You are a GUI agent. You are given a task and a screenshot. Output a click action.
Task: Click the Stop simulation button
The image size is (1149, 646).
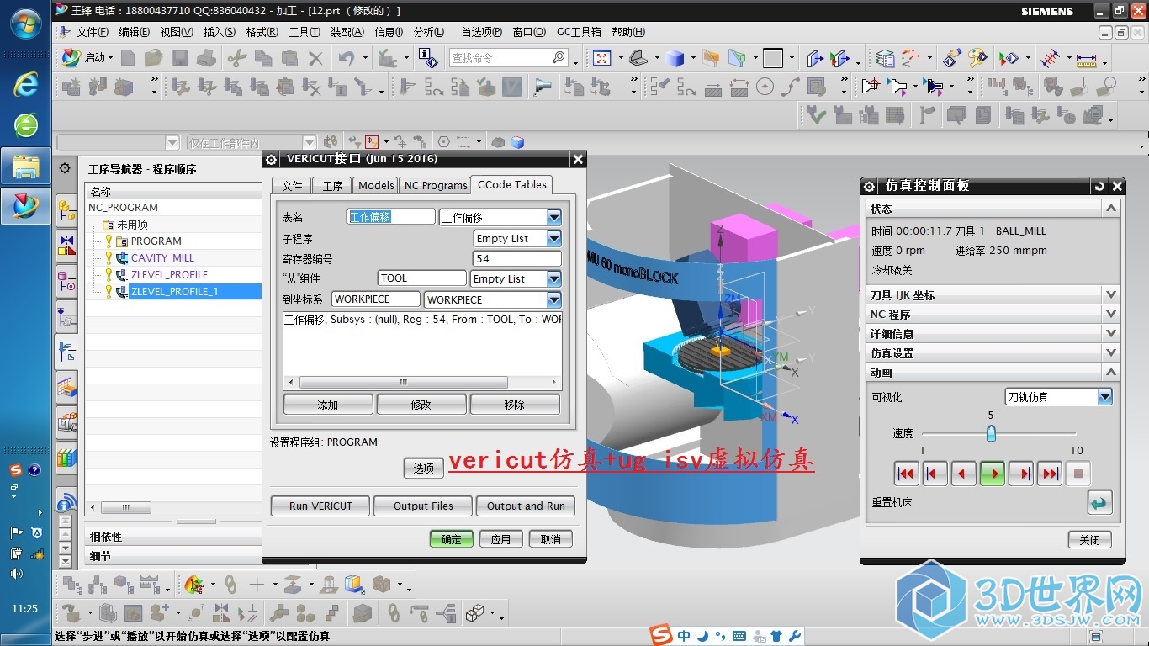[1078, 474]
